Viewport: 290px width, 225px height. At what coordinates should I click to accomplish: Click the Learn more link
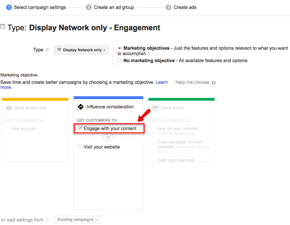coord(161,82)
